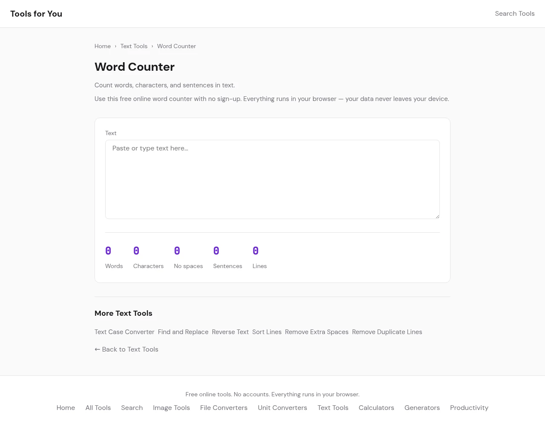The height and width of the screenshot is (427, 545).
Task: Launch the Remove Extra Spaces tool
Action: [x=317, y=332]
